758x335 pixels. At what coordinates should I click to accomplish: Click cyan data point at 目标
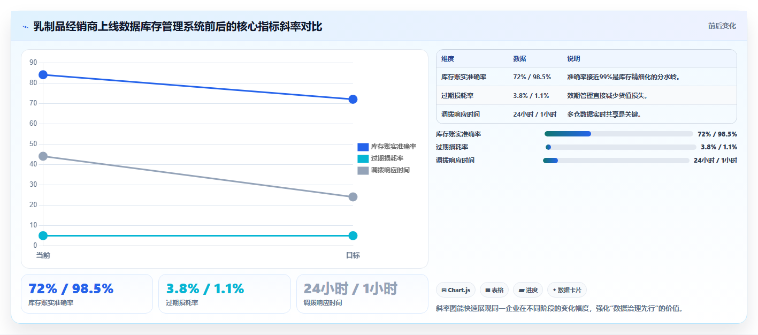click(353, 235)
